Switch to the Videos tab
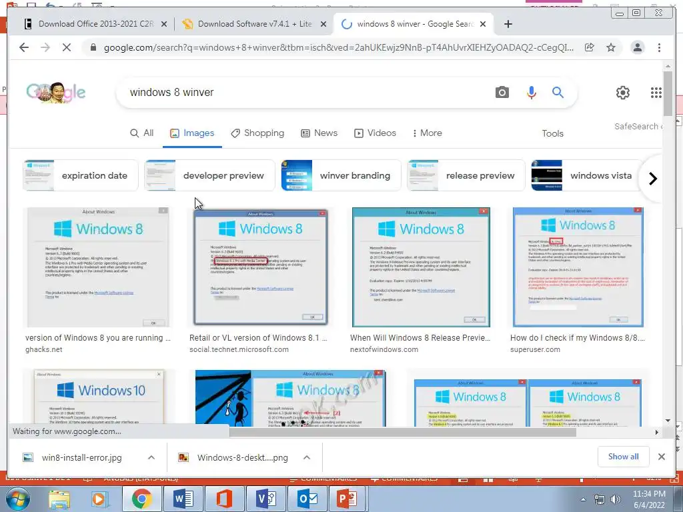Image resolution: width=683 pixels, height=512 pixels. [x=375, y=133]
